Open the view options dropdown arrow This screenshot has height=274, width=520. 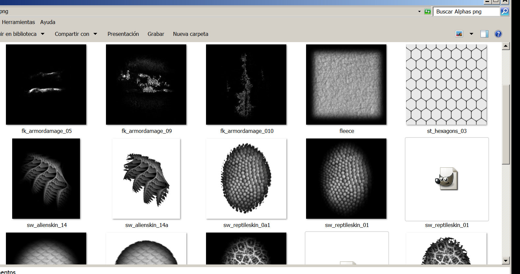[x=471, y=34]
